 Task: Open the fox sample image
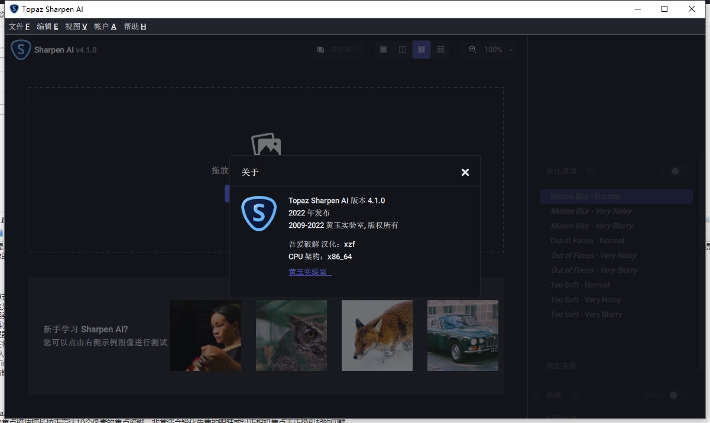[x=377, y=336]
